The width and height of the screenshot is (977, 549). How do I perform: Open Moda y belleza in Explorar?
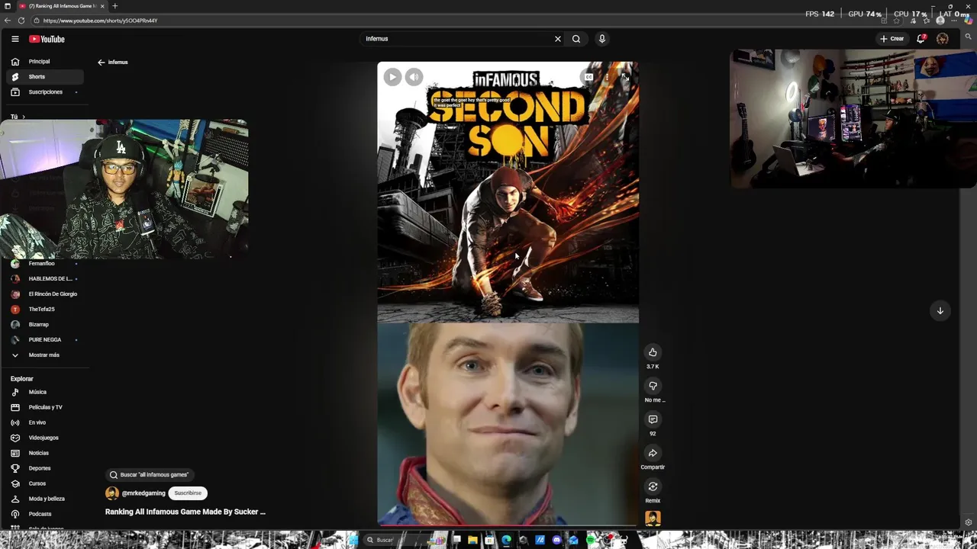point(44,499)
